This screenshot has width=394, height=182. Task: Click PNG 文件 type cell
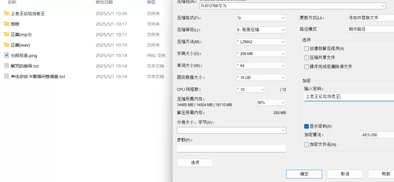pos(156,56)
